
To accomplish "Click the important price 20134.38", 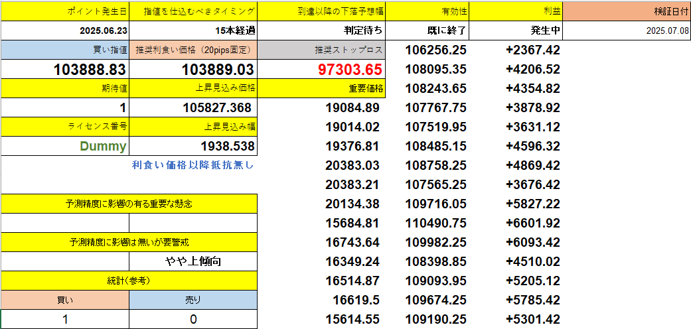I will 352,204.
